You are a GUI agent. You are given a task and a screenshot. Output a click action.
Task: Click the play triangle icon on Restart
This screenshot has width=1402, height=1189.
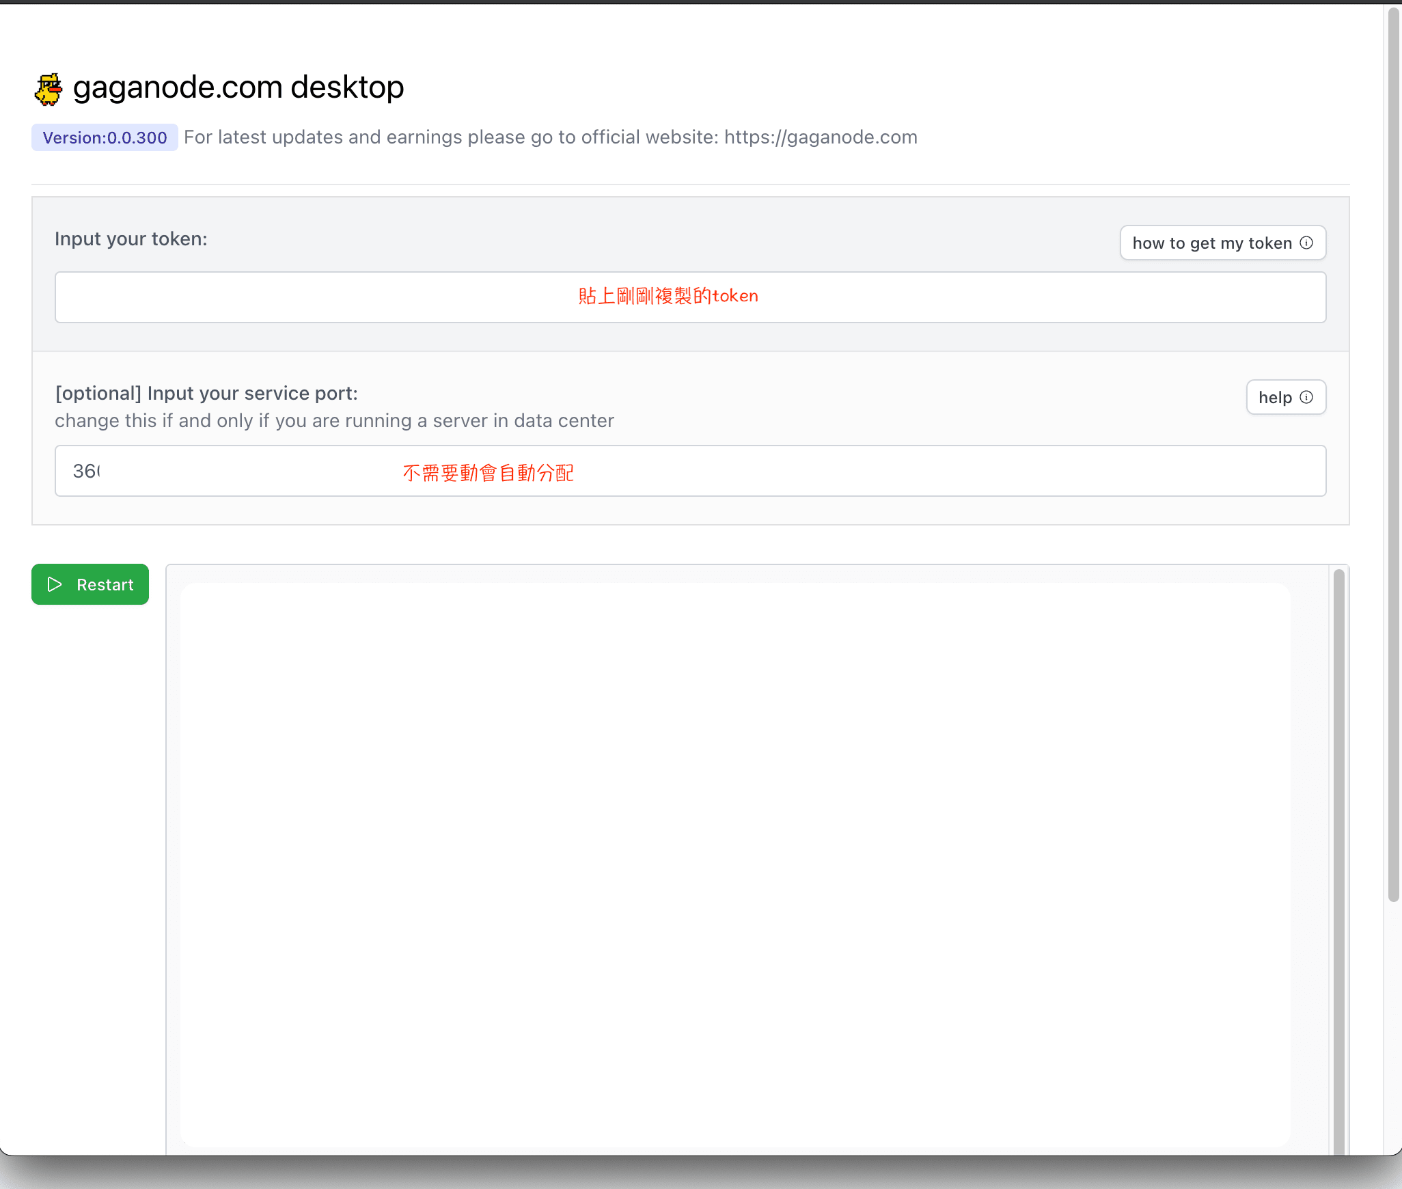[x=55, y=584]
